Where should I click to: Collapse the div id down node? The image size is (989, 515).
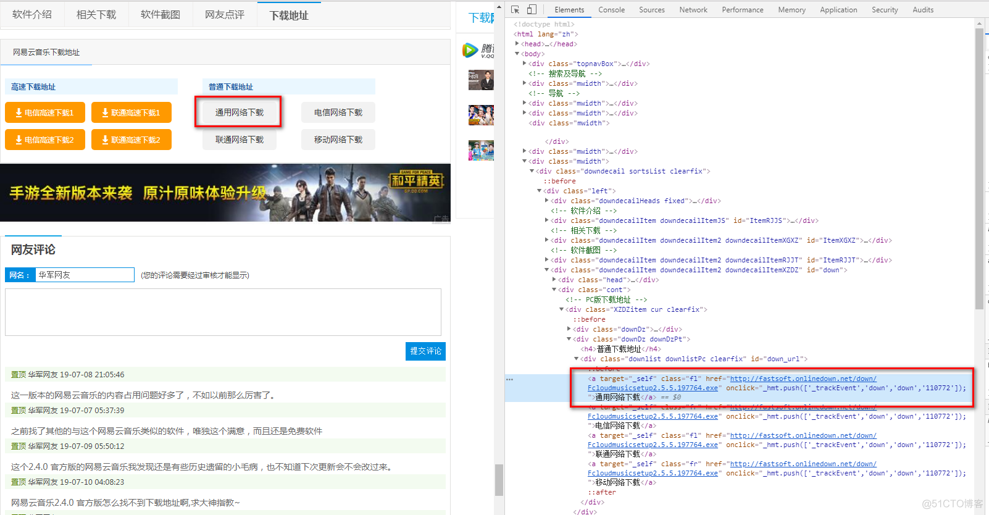(x=547, y=270)
